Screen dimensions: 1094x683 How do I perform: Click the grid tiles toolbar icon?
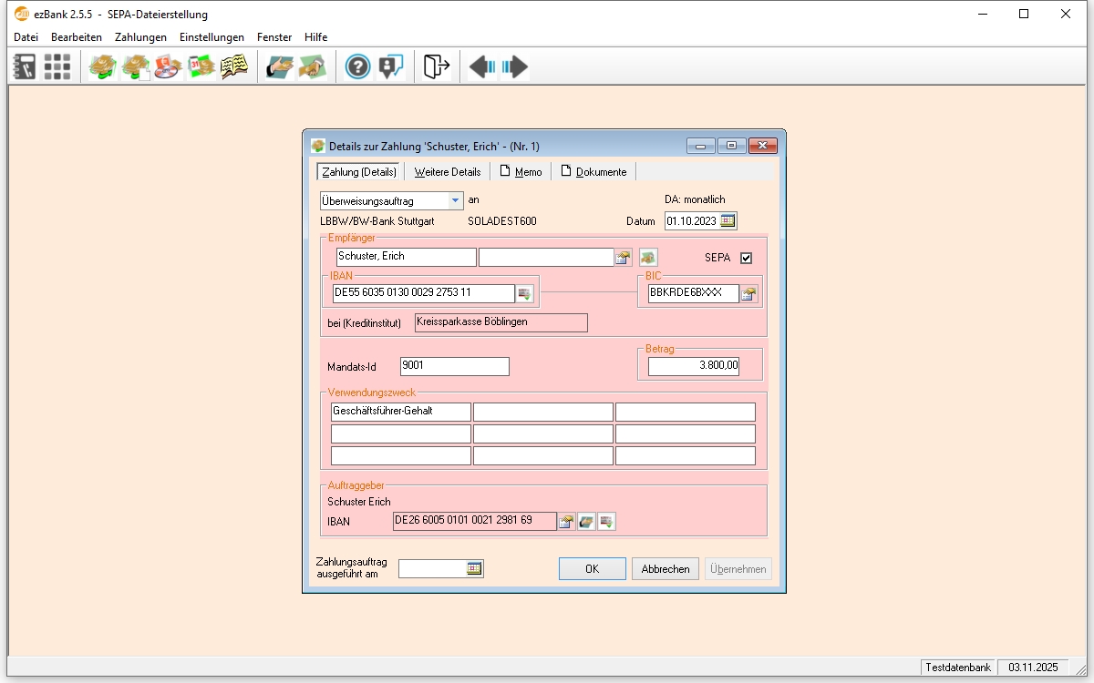click(57, 66)
